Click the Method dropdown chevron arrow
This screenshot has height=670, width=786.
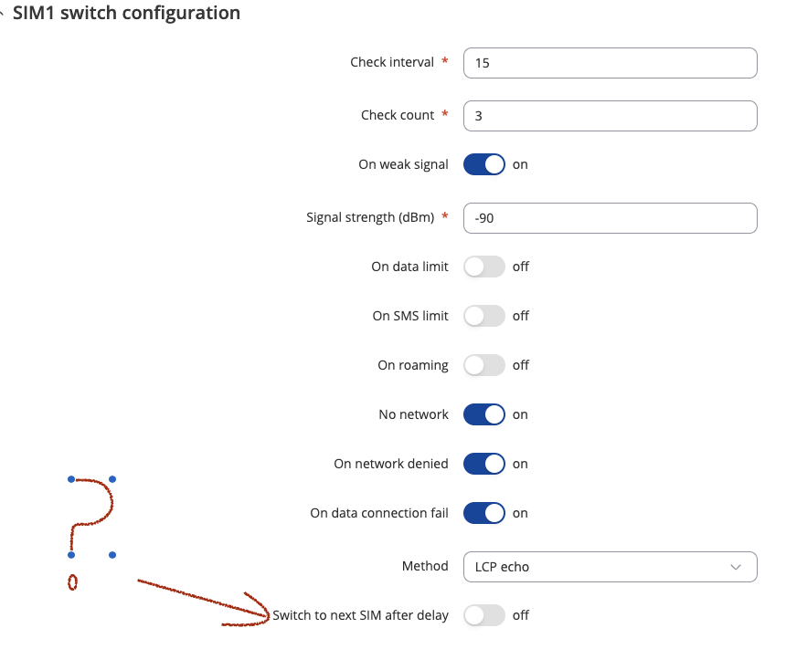(736, 568)
